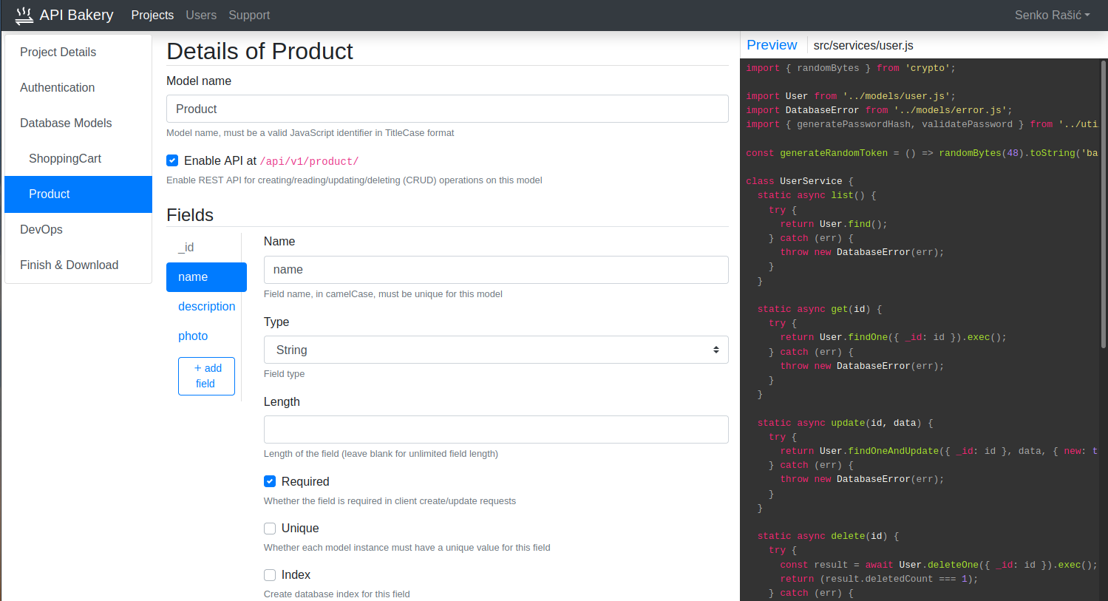Click the field Name input box
Screen dimensions: 1108x601
point(496,270)
